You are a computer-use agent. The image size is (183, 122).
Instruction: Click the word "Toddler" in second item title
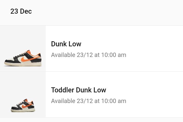(63, 90)
